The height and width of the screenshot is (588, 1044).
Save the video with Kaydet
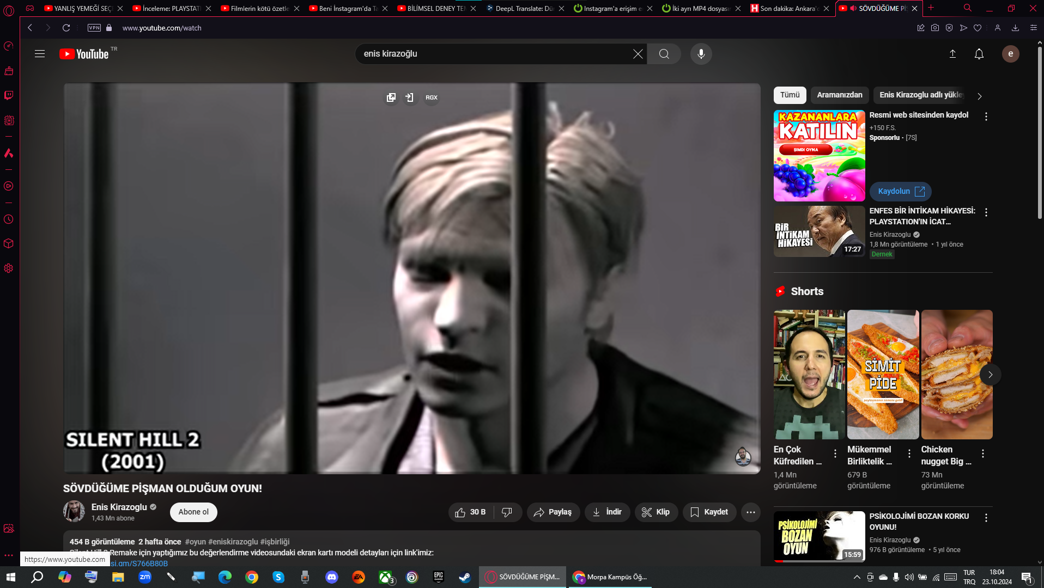click(x=709, y=512)
